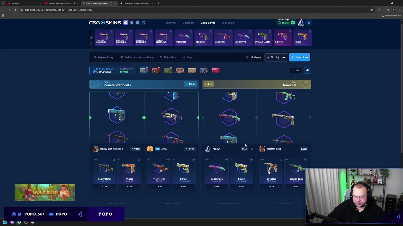Open a new browser tab
Viewport: 403px width, 226px height.
tap(158, 3)
